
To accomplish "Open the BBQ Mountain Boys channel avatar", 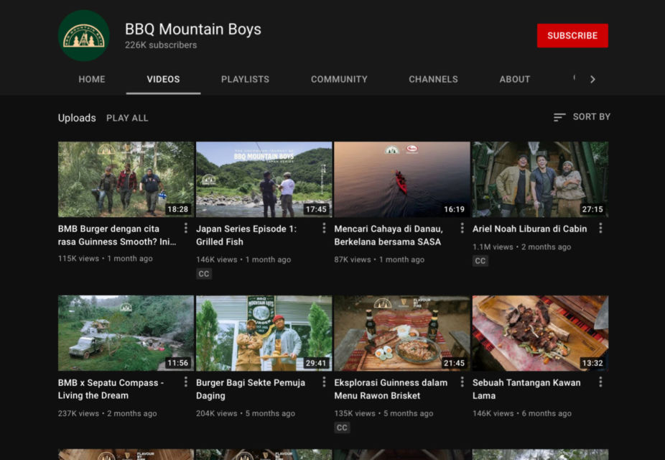I will (x=83, y=36).
